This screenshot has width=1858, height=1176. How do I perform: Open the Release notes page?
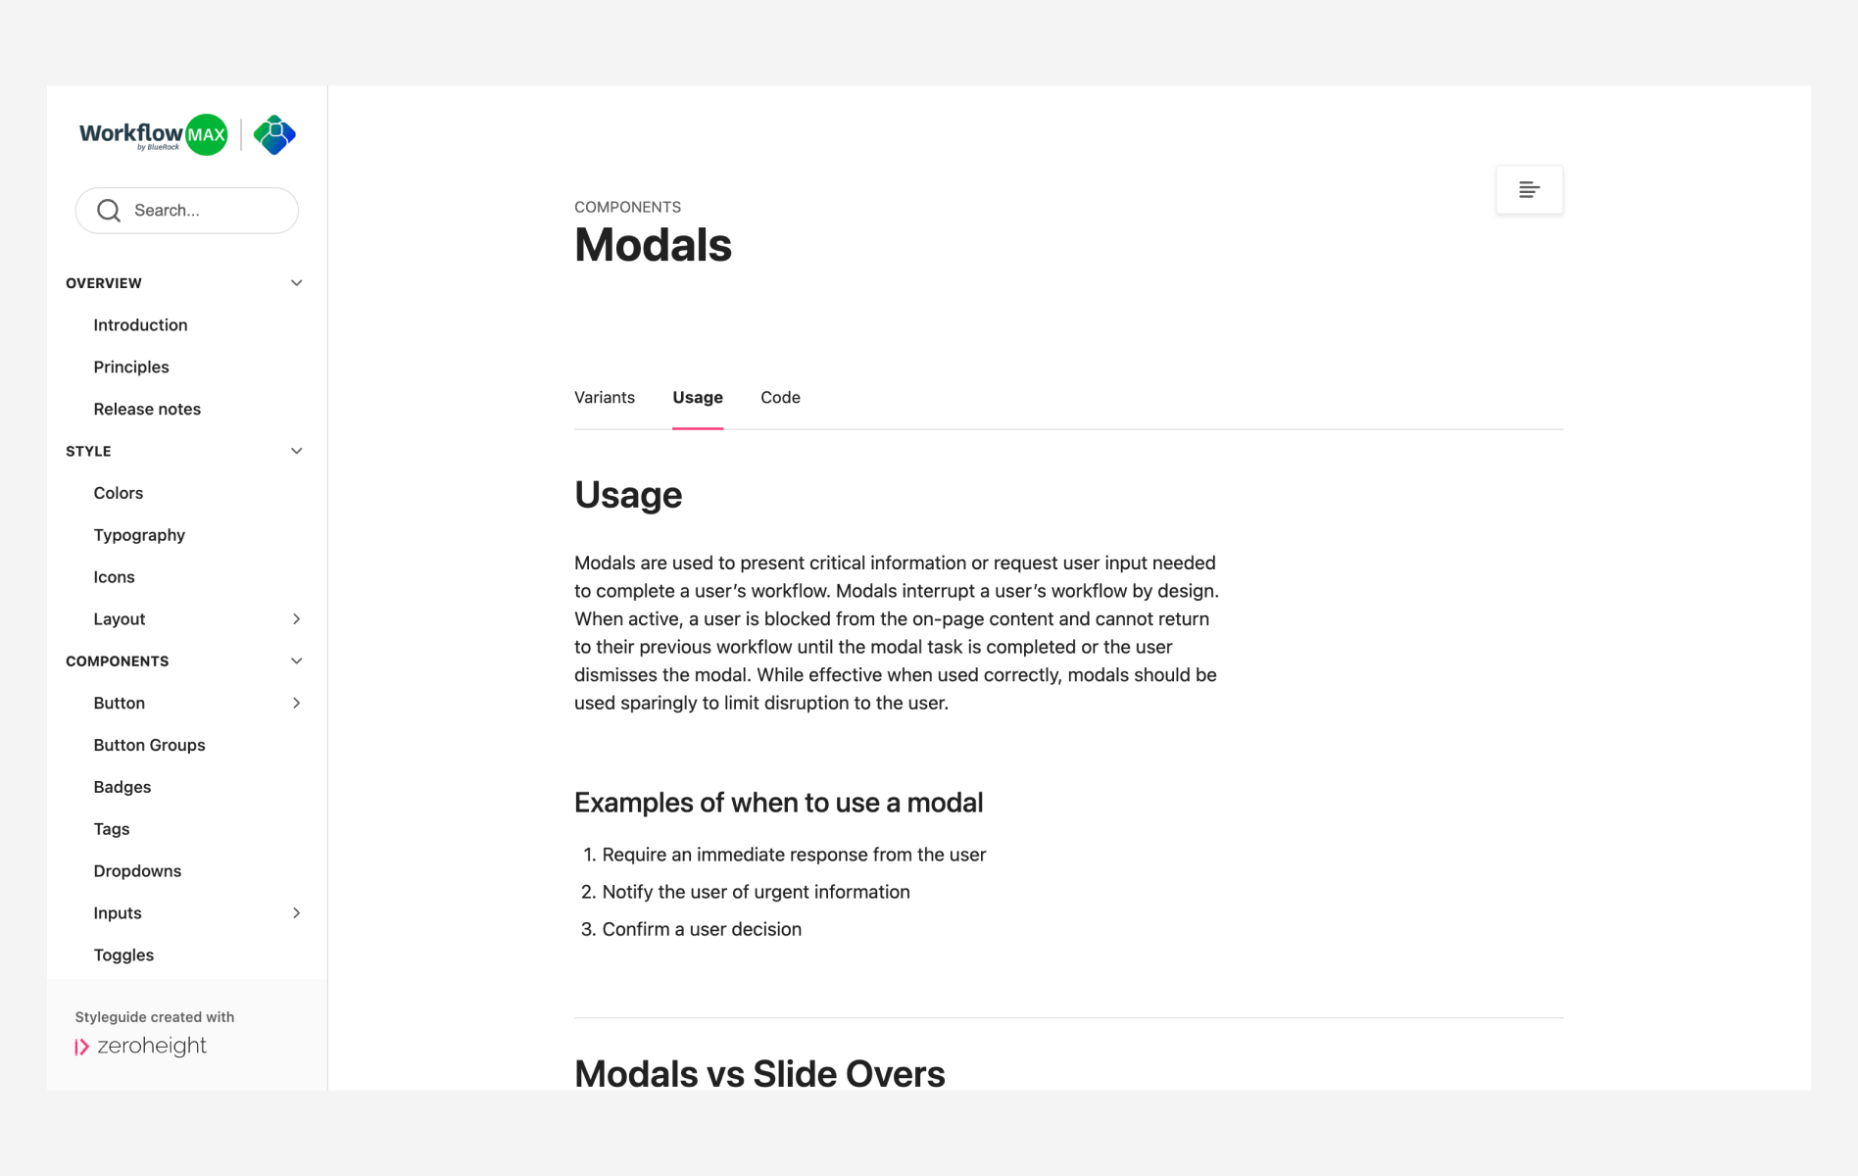click(x=147, y=409)
